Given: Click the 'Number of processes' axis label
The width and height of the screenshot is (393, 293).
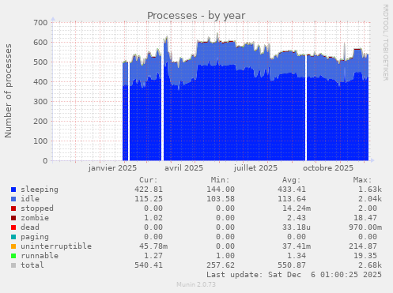Looking at the screenshot, I should [x=8, y=91].
